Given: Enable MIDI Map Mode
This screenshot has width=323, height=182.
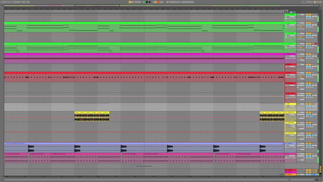Looking at the screenshot, I should pos(312,2).
